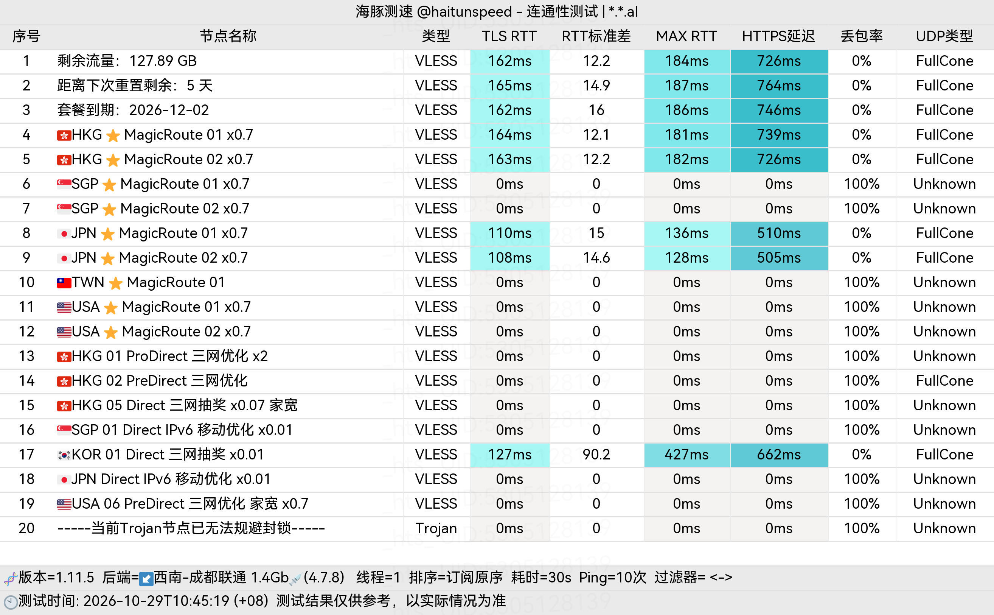Click the UDP类型 column header
The height and width of the screenshot is (615, 994).
click(x=944, y=37)
